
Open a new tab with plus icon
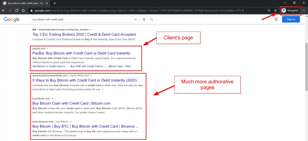coord(55,3)
